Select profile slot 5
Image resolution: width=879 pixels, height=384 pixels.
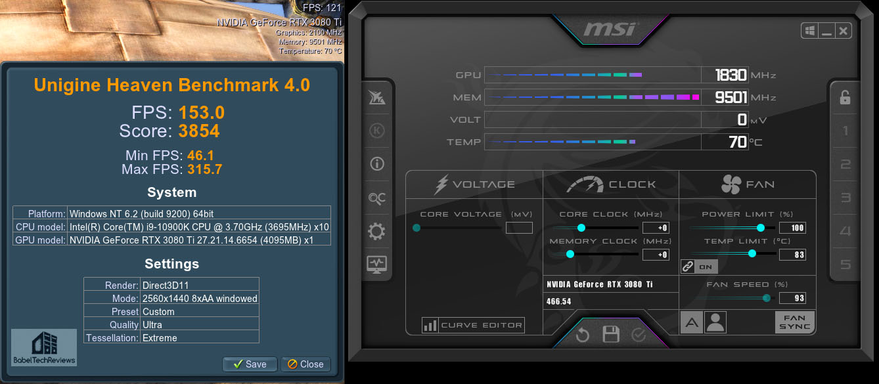pyautogui.click(x=845, y=265)
